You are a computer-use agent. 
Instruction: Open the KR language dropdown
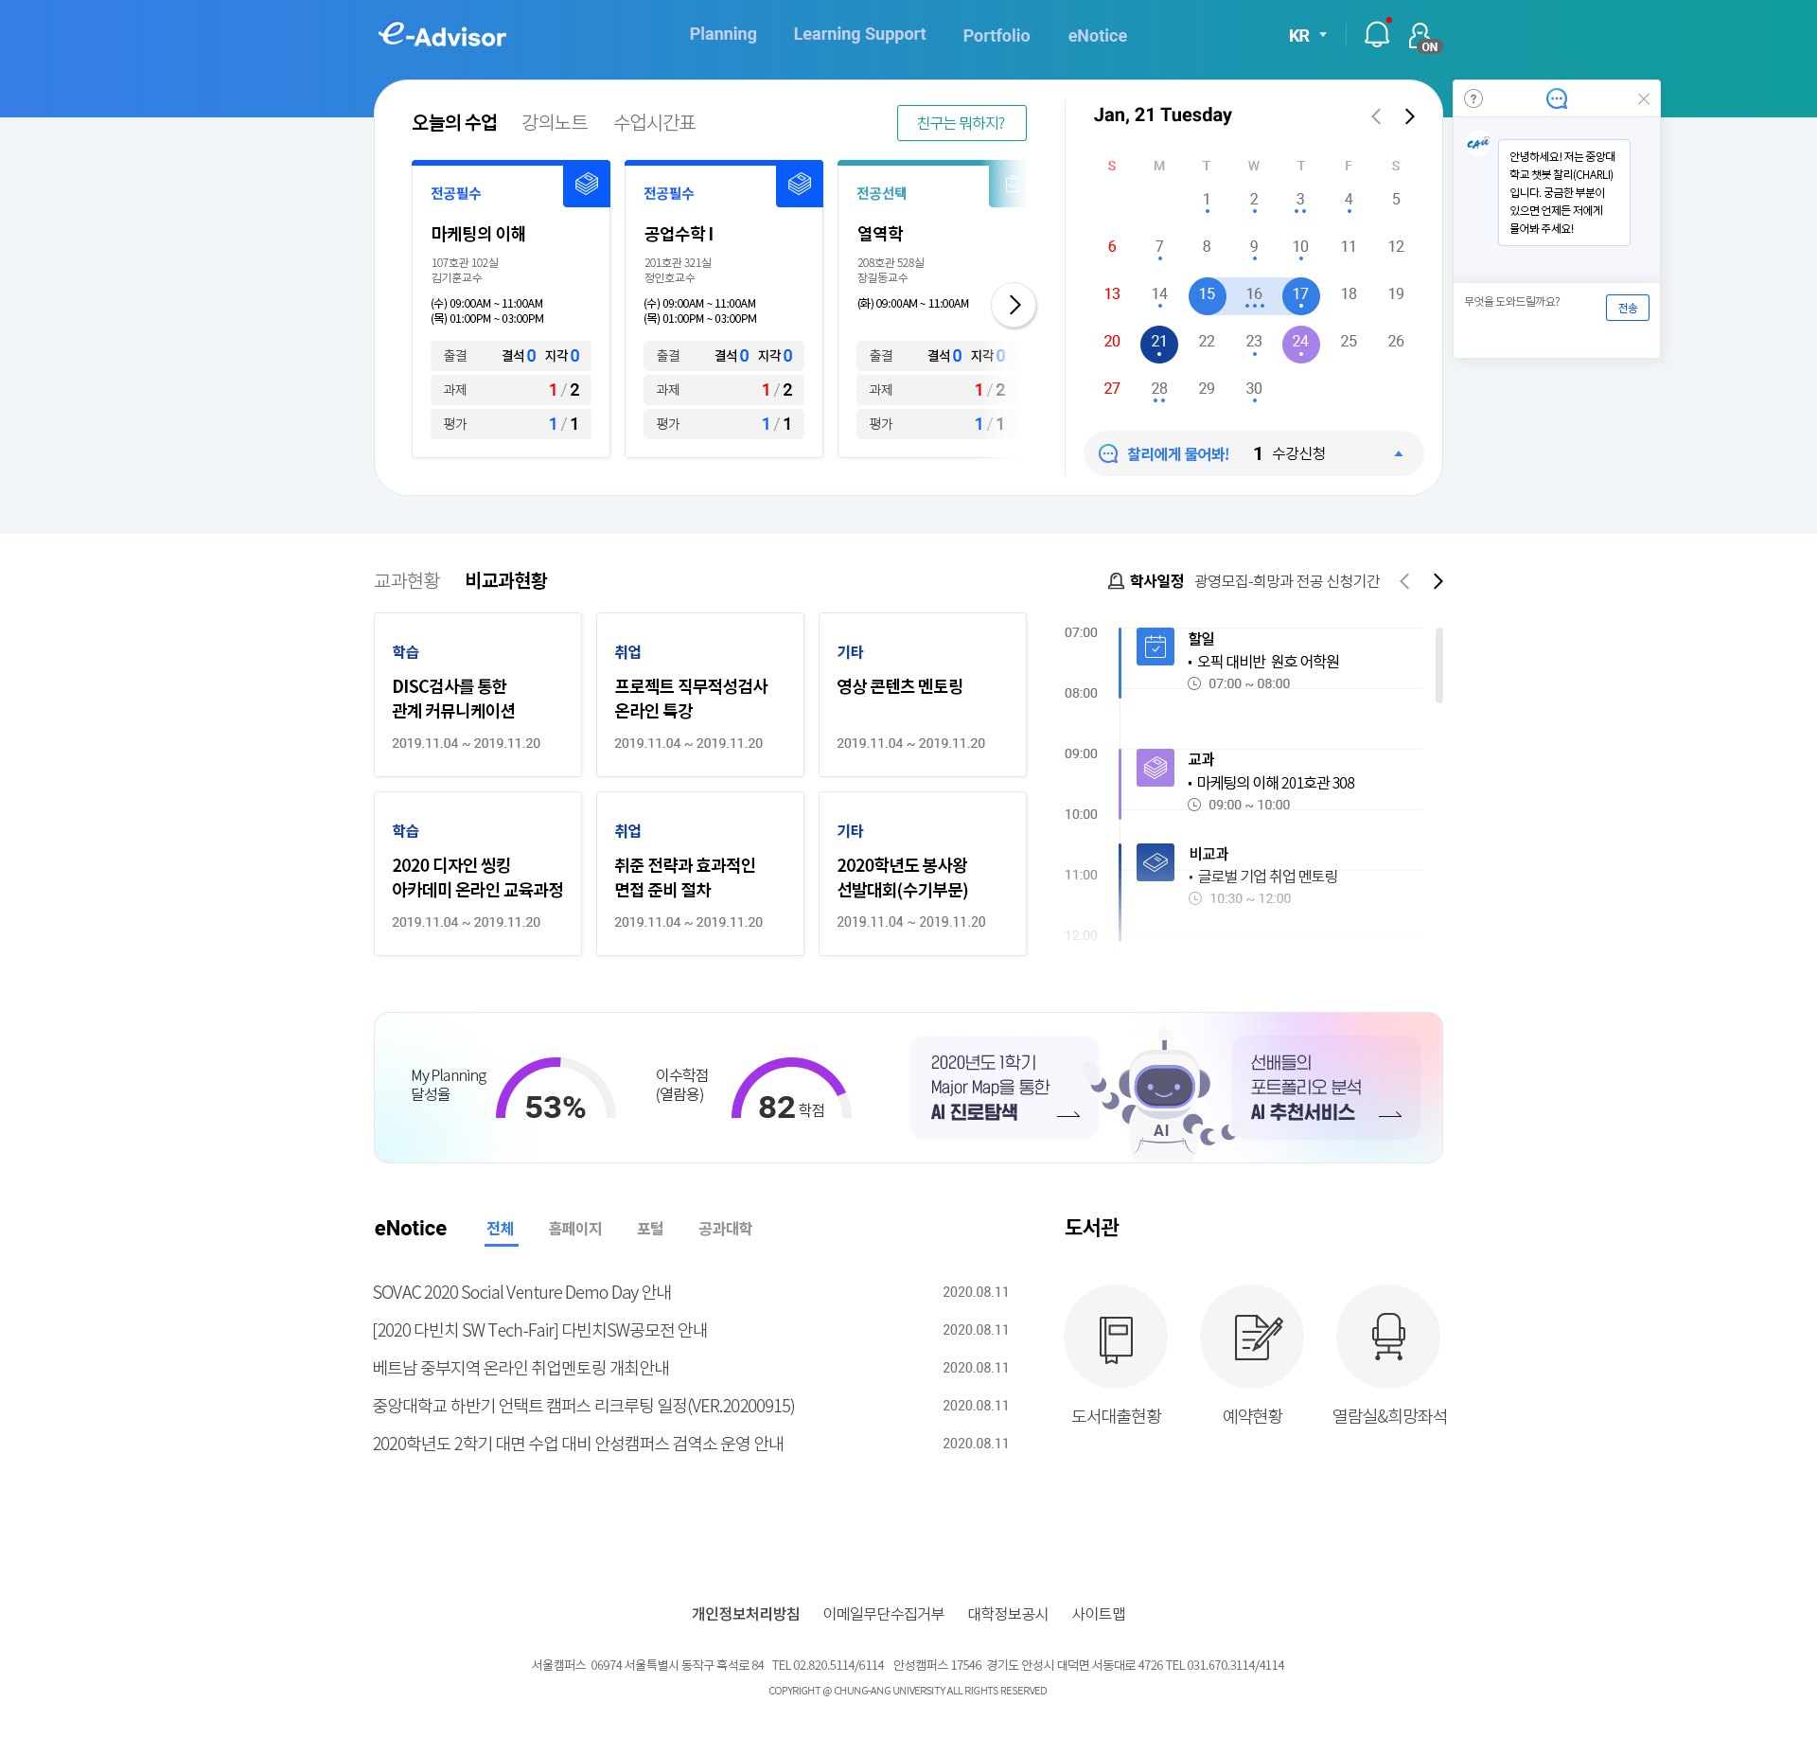coord(1307,35)
